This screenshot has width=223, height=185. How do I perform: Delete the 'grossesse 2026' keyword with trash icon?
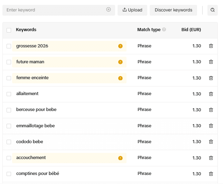point(211,46)
